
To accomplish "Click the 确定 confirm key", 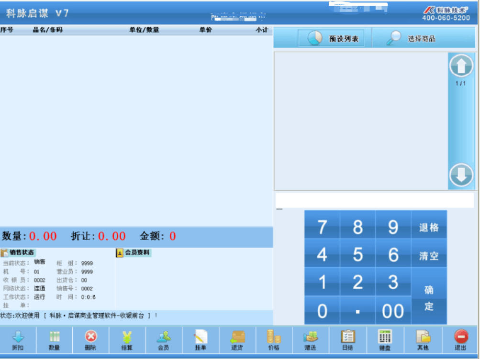I will (x=429, y=296).
